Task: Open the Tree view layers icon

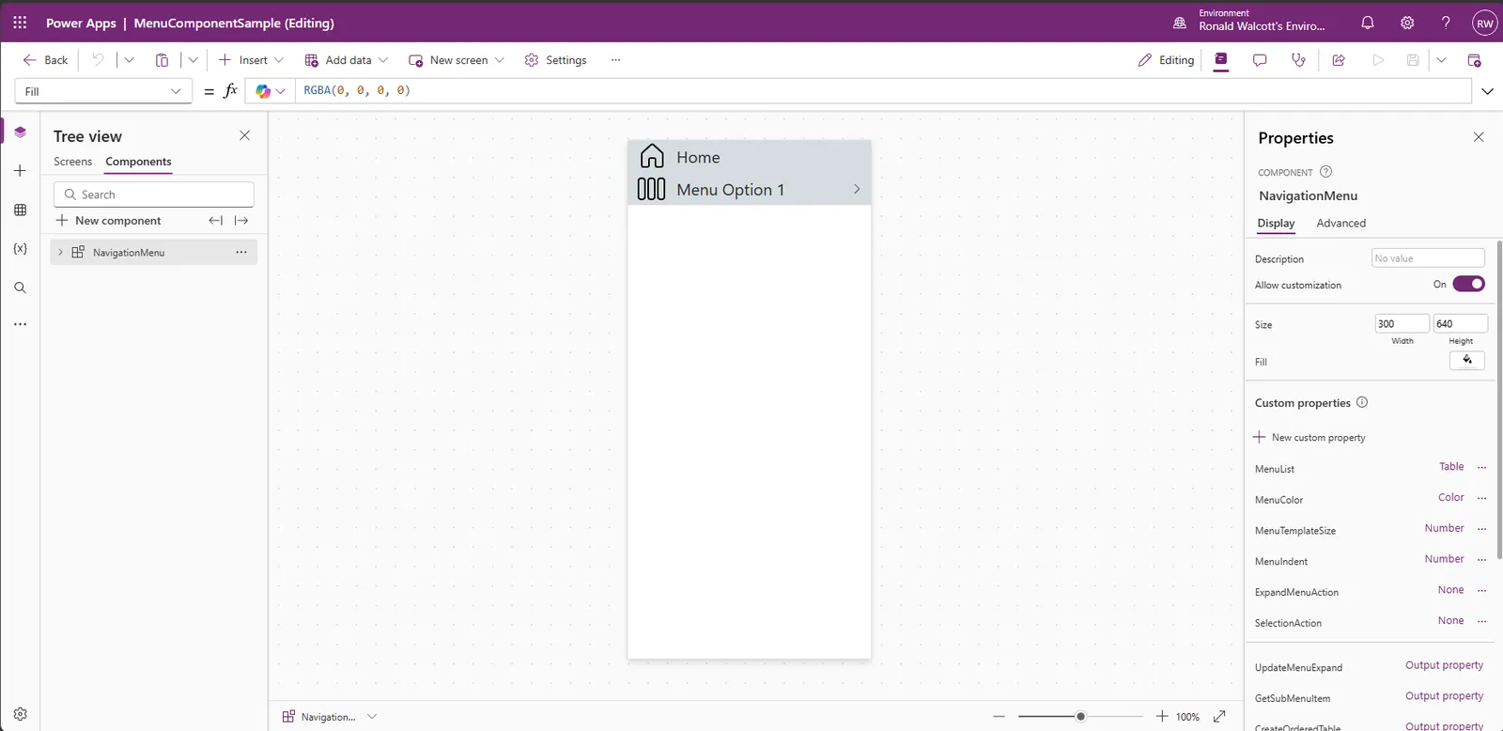Action: tap(20, 132)
